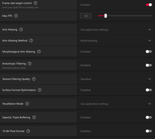Screen dimensions: 155x139
Task: Click OpenGL Triple Buffering help icon
Action: click(x=34, y=117)
